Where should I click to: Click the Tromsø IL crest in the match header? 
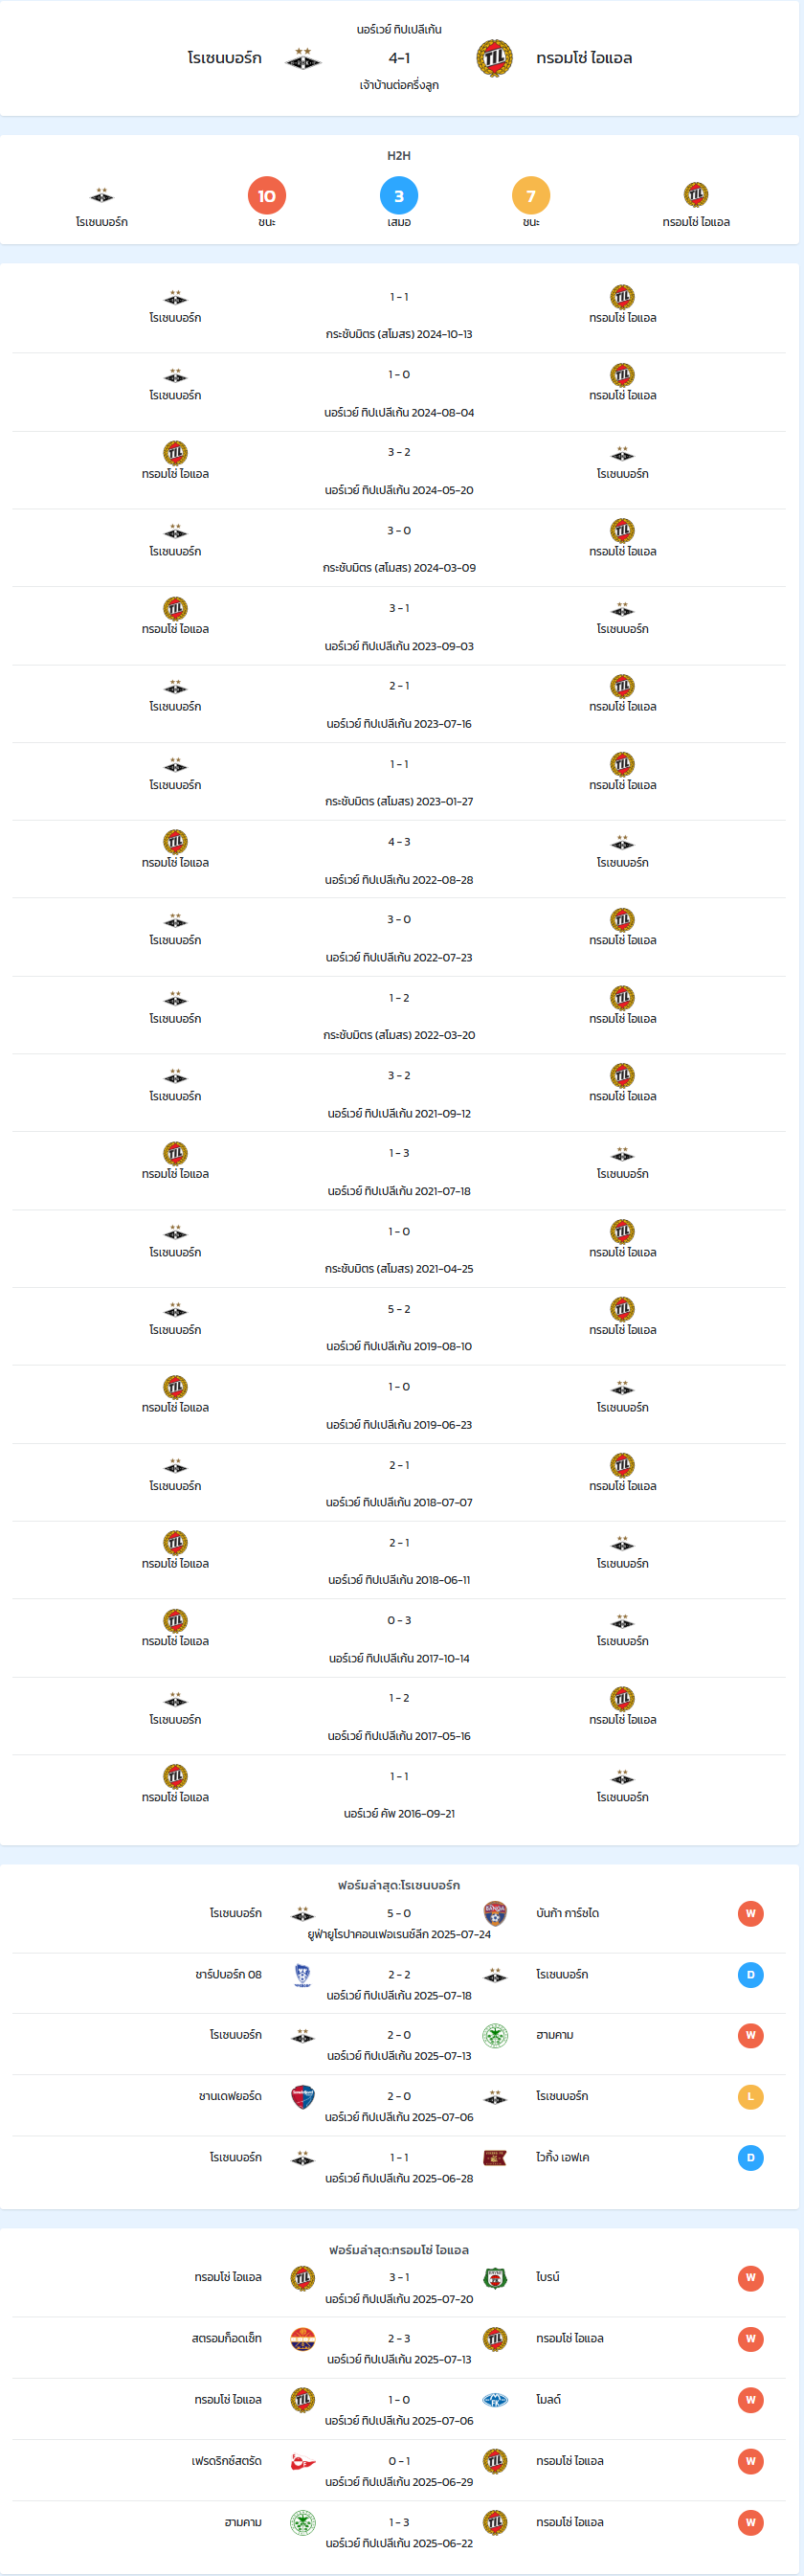coord(494,58)
